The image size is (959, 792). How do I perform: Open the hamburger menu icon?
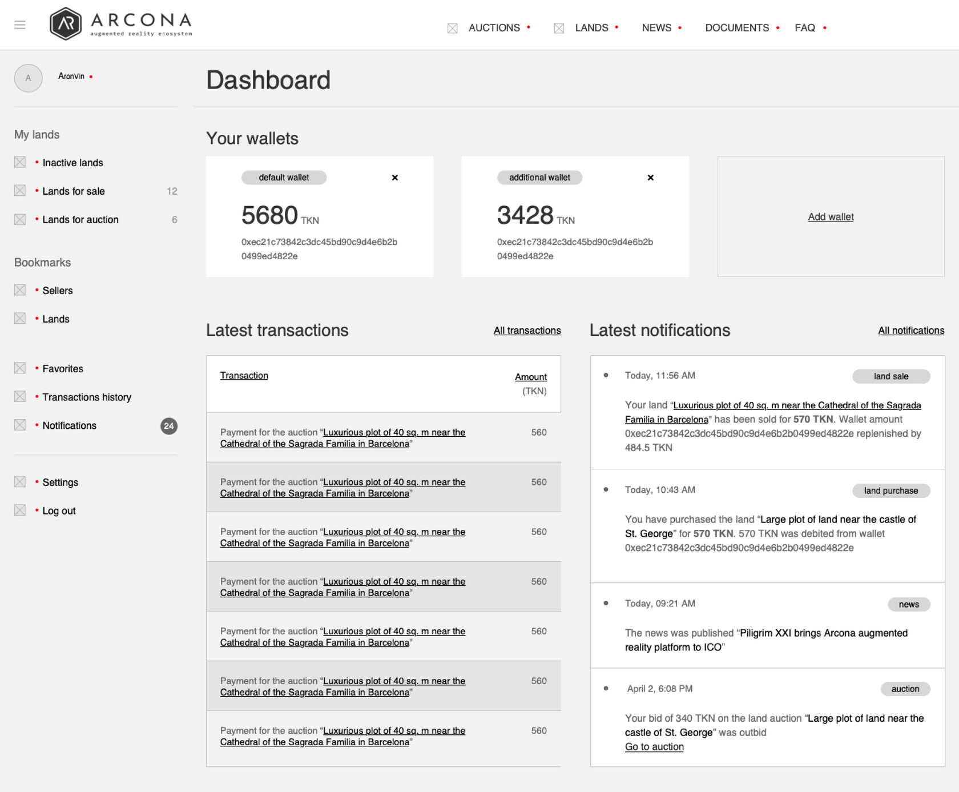click(20, 25)
